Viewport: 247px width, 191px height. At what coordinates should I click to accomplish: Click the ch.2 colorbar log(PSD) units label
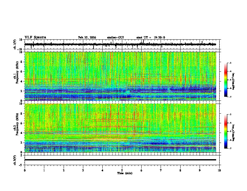pyautogui.click(x=234, y=133)
